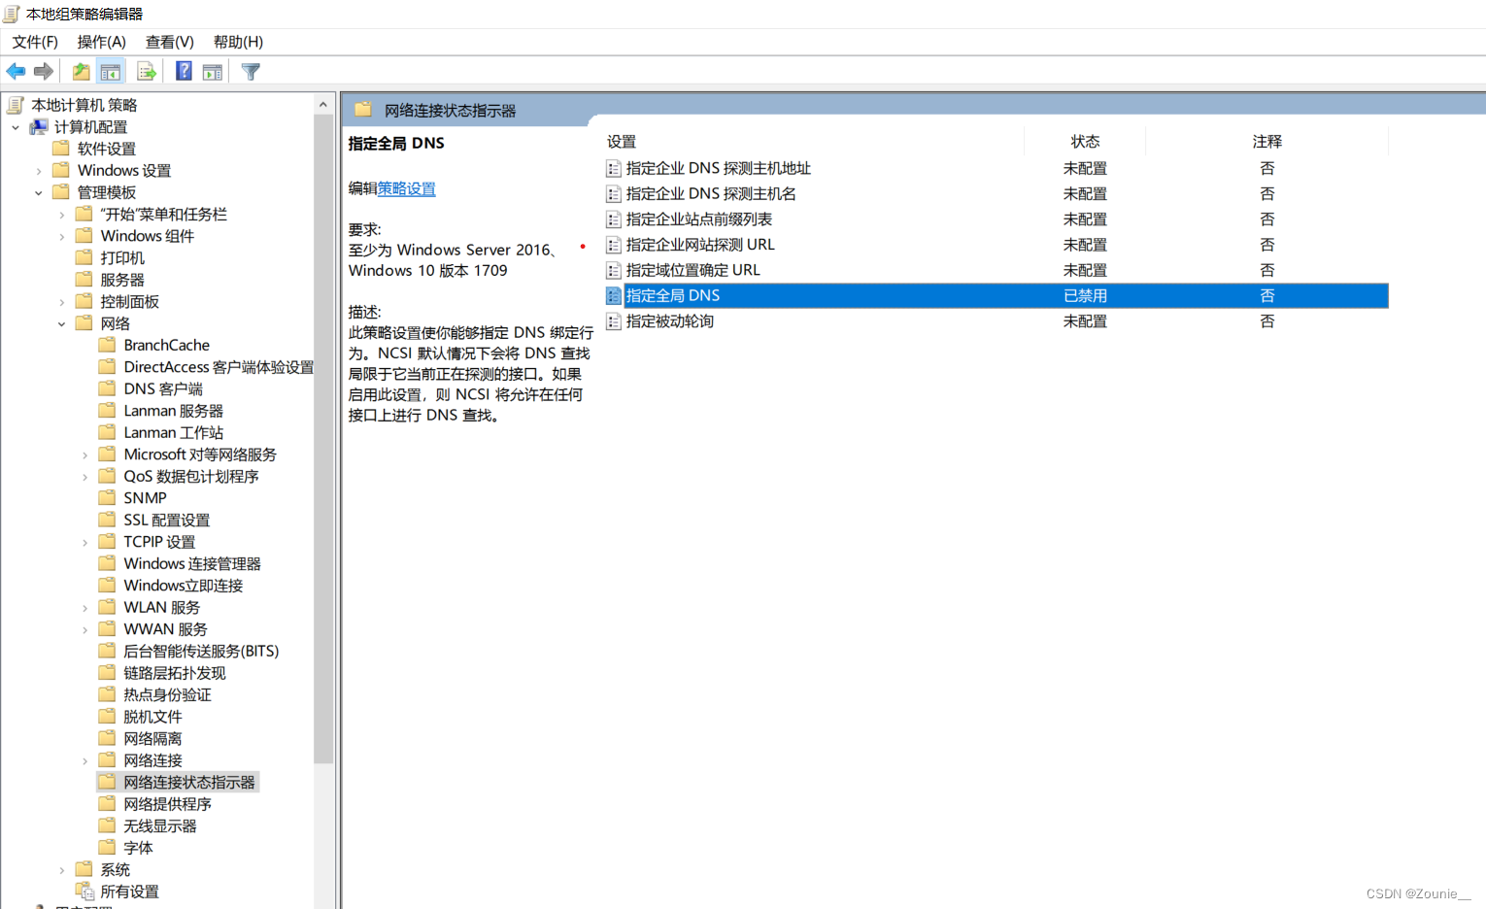Click the 已禁用 status of 指定全局 DNS
1486x909 pixels.
coord(1085,295)
